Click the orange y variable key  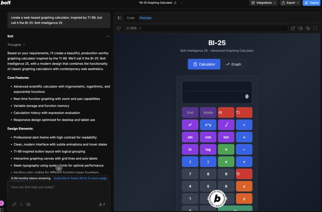[244, 199]
